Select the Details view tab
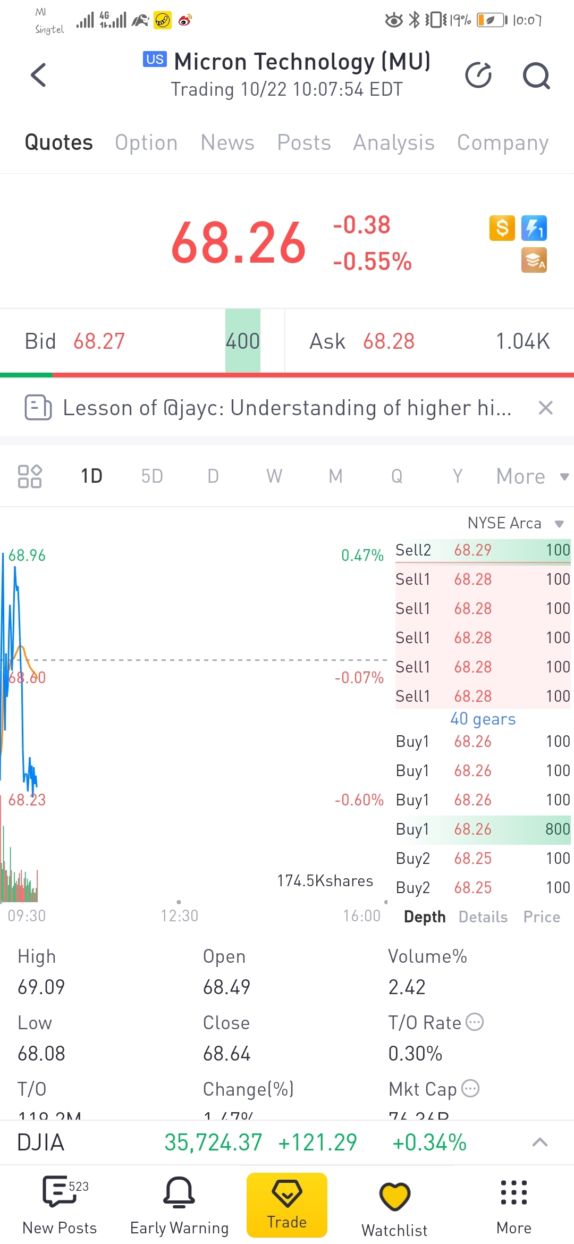Image resolution: width=574 pixels, height=1244 pixels. (x=483, y=917)
